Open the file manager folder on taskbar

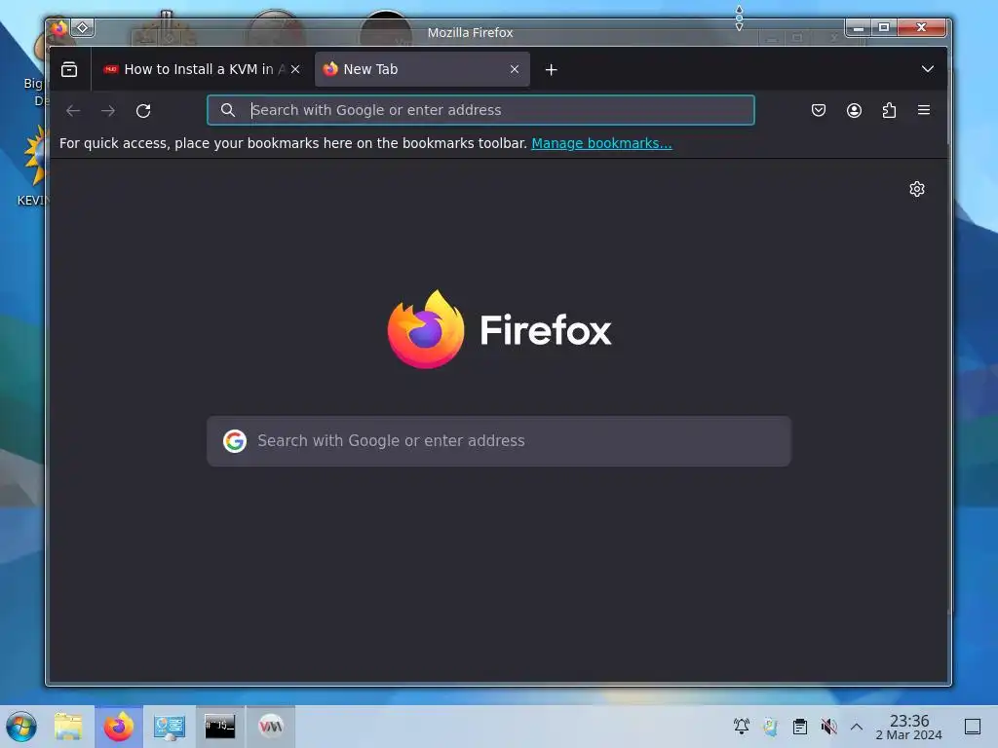(x=68, y=727)
